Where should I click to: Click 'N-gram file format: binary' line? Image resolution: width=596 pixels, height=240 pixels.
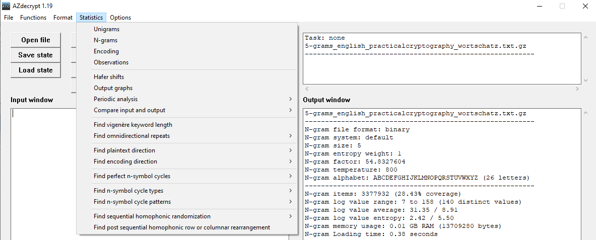point(357,129)
